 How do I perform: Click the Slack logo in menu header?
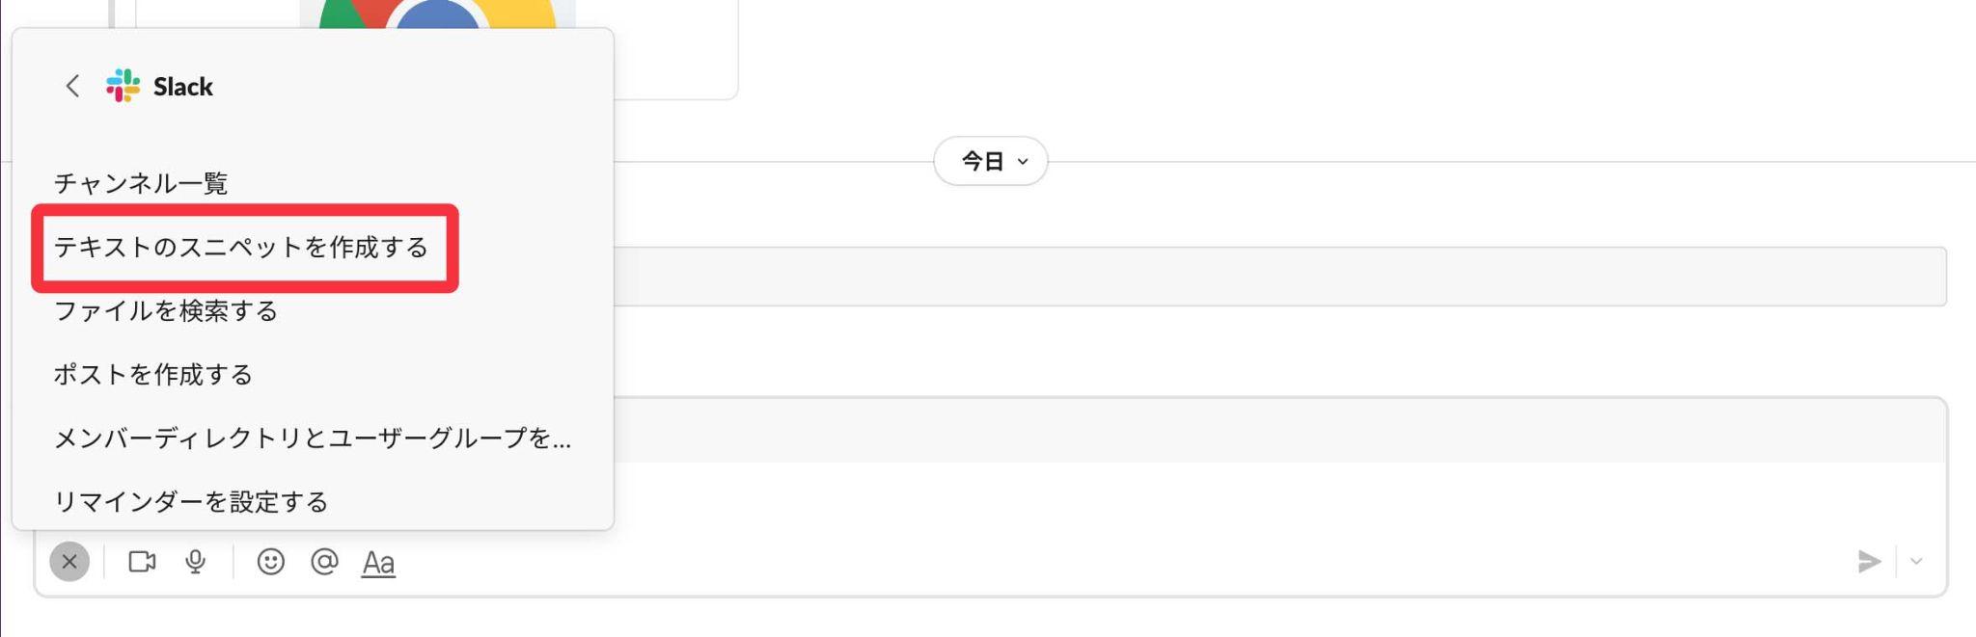point(123,86)
